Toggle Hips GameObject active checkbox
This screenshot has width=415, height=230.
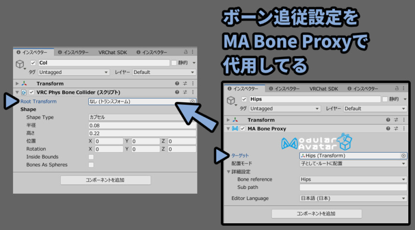[x=244, y=99]
